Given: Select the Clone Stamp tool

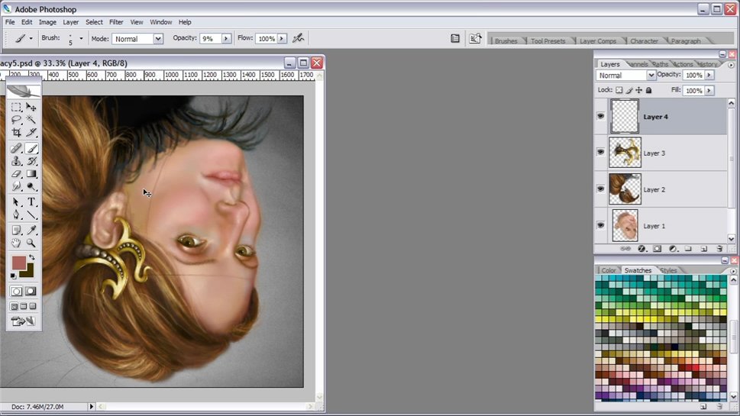Looking at the screenshot, I should [x=16, y=161].
